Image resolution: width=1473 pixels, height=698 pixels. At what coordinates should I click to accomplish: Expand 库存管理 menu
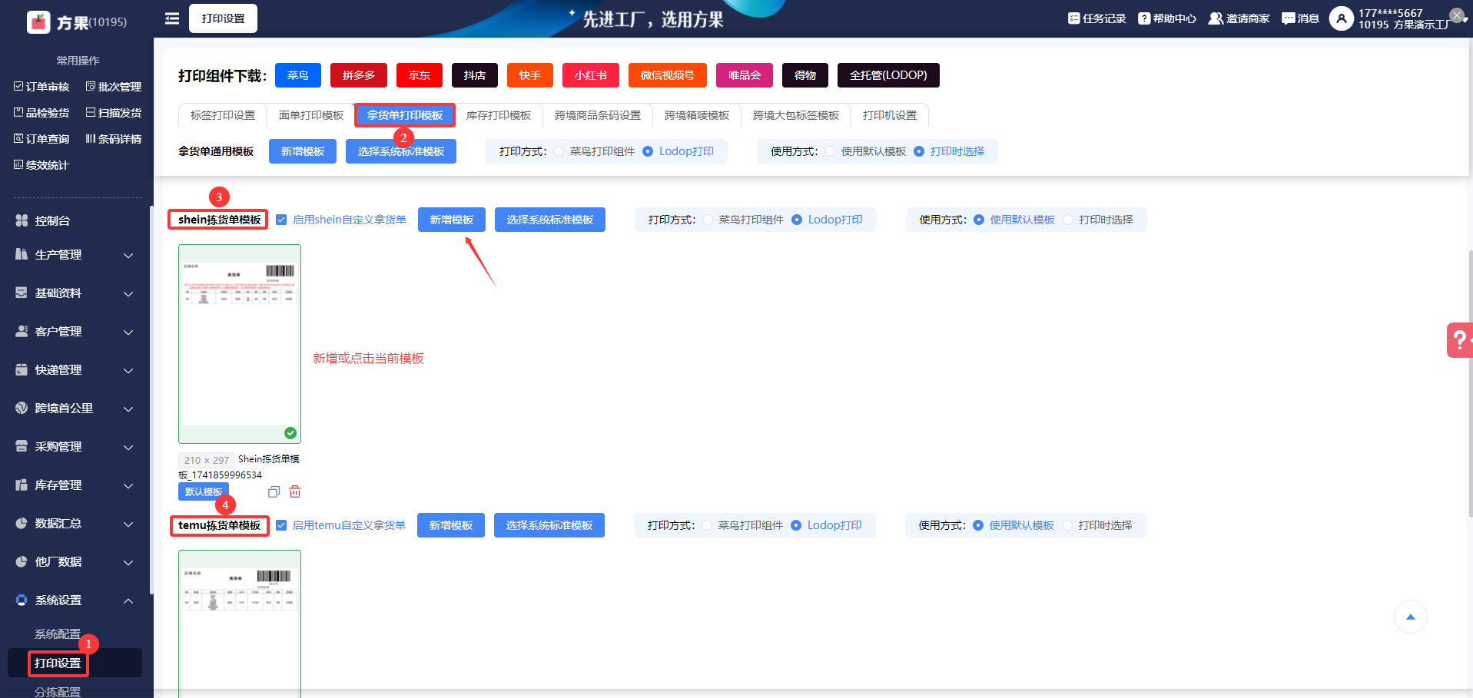coord(75,485)
